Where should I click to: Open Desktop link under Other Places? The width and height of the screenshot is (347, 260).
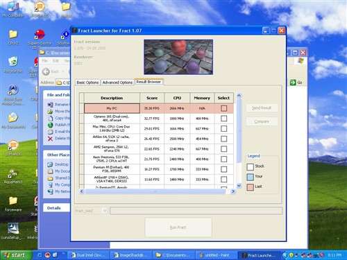[62, 164]
